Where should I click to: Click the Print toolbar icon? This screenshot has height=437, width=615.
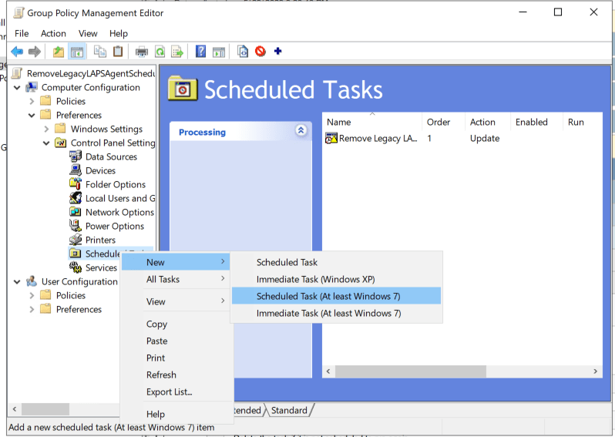(x=141, y=52)
